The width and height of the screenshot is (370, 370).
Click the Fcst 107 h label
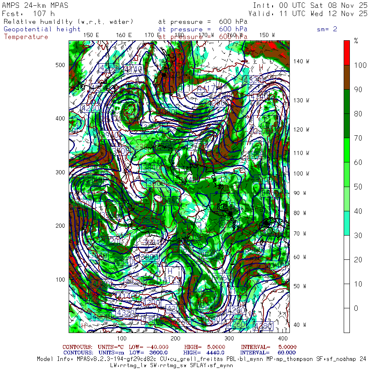tap(28, 14)
